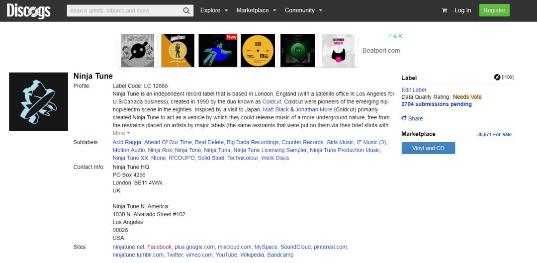Screen dimensions: 537x263
Task: Close the Beatport advertisement
Action: tap(400, 36)
